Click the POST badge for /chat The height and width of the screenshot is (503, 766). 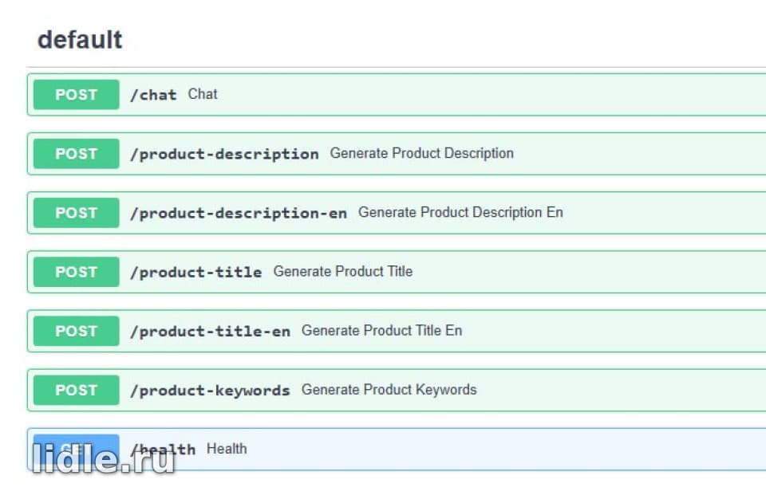[x=77, y=95]
